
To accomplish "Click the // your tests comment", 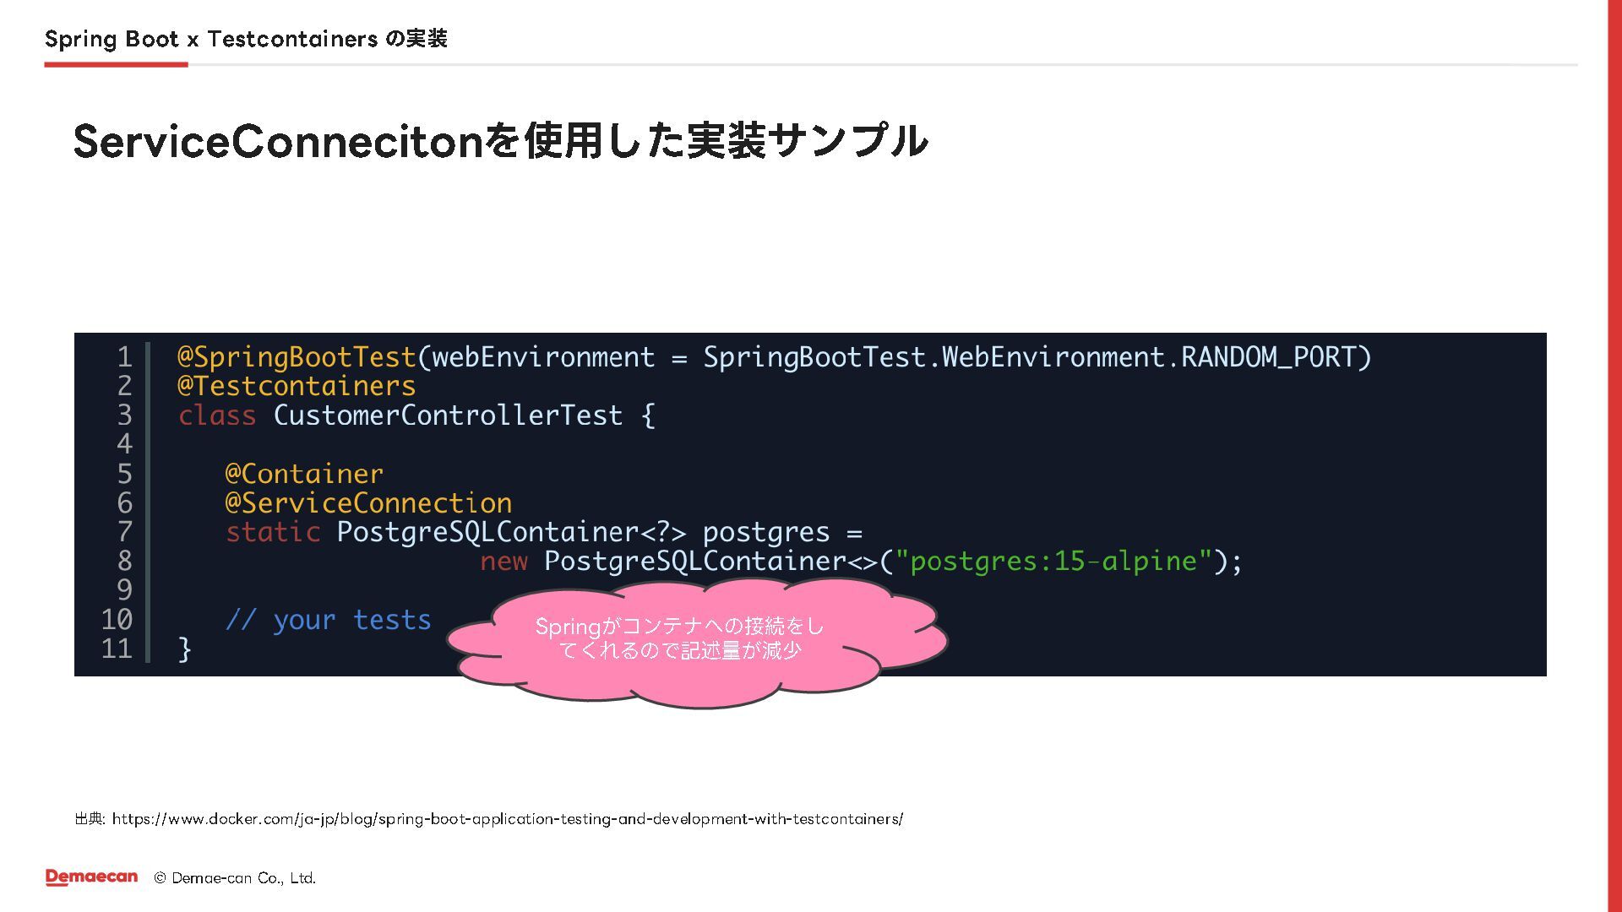I will tap(329, 620).
